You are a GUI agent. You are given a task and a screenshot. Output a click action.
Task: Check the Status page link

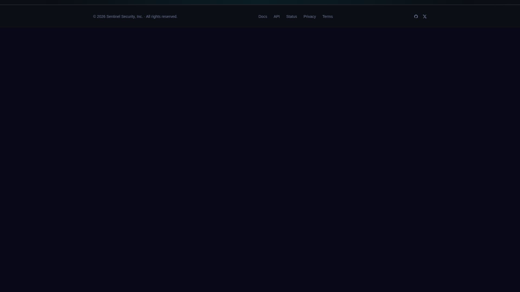point(291,16)
